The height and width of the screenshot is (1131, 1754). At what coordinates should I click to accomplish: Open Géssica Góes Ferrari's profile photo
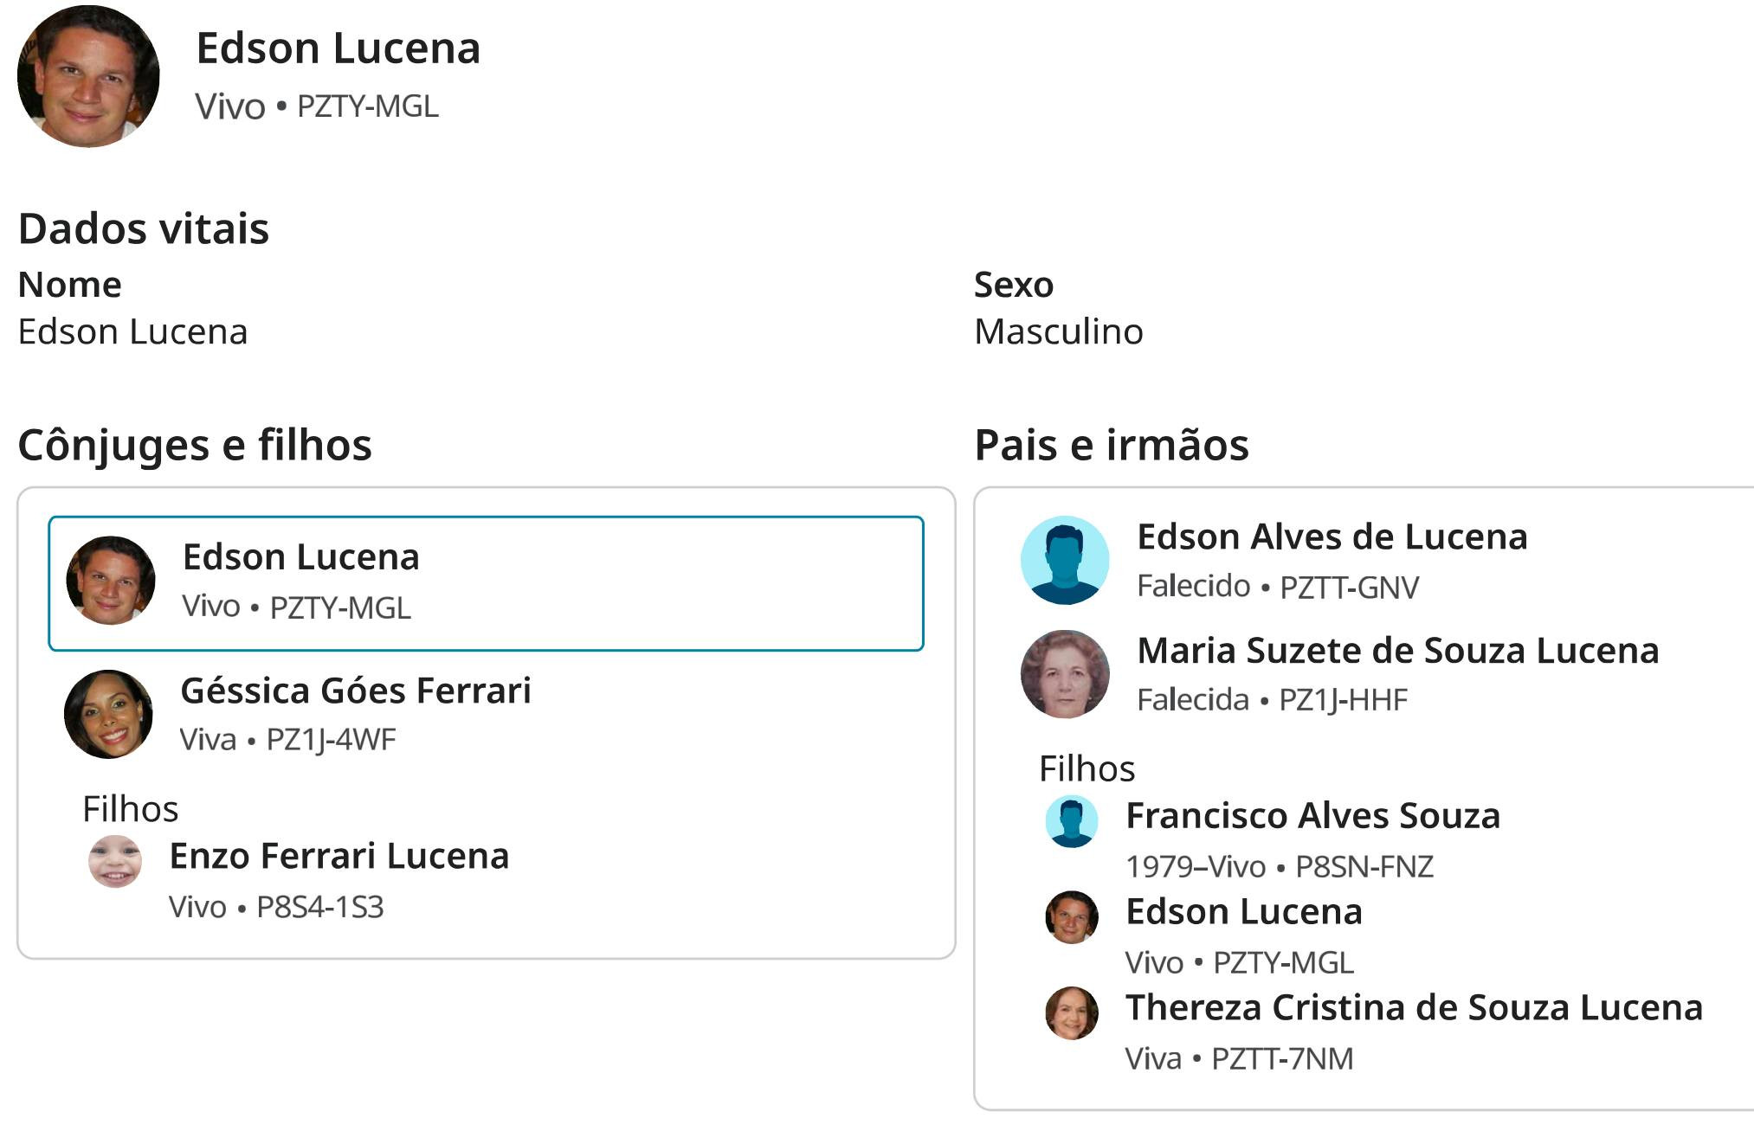(108, 714)
